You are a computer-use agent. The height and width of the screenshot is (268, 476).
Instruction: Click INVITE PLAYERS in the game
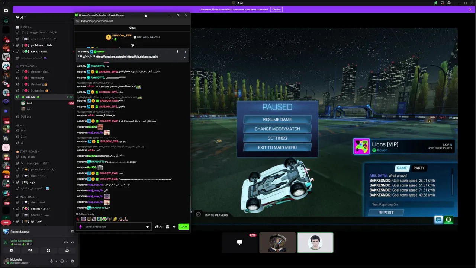tap(216, 215)
